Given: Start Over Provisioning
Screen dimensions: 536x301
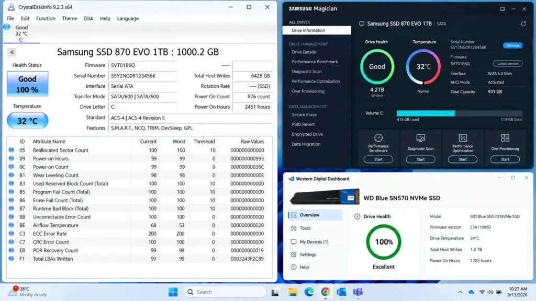Looking at the screenshot, I should [505, 159].
